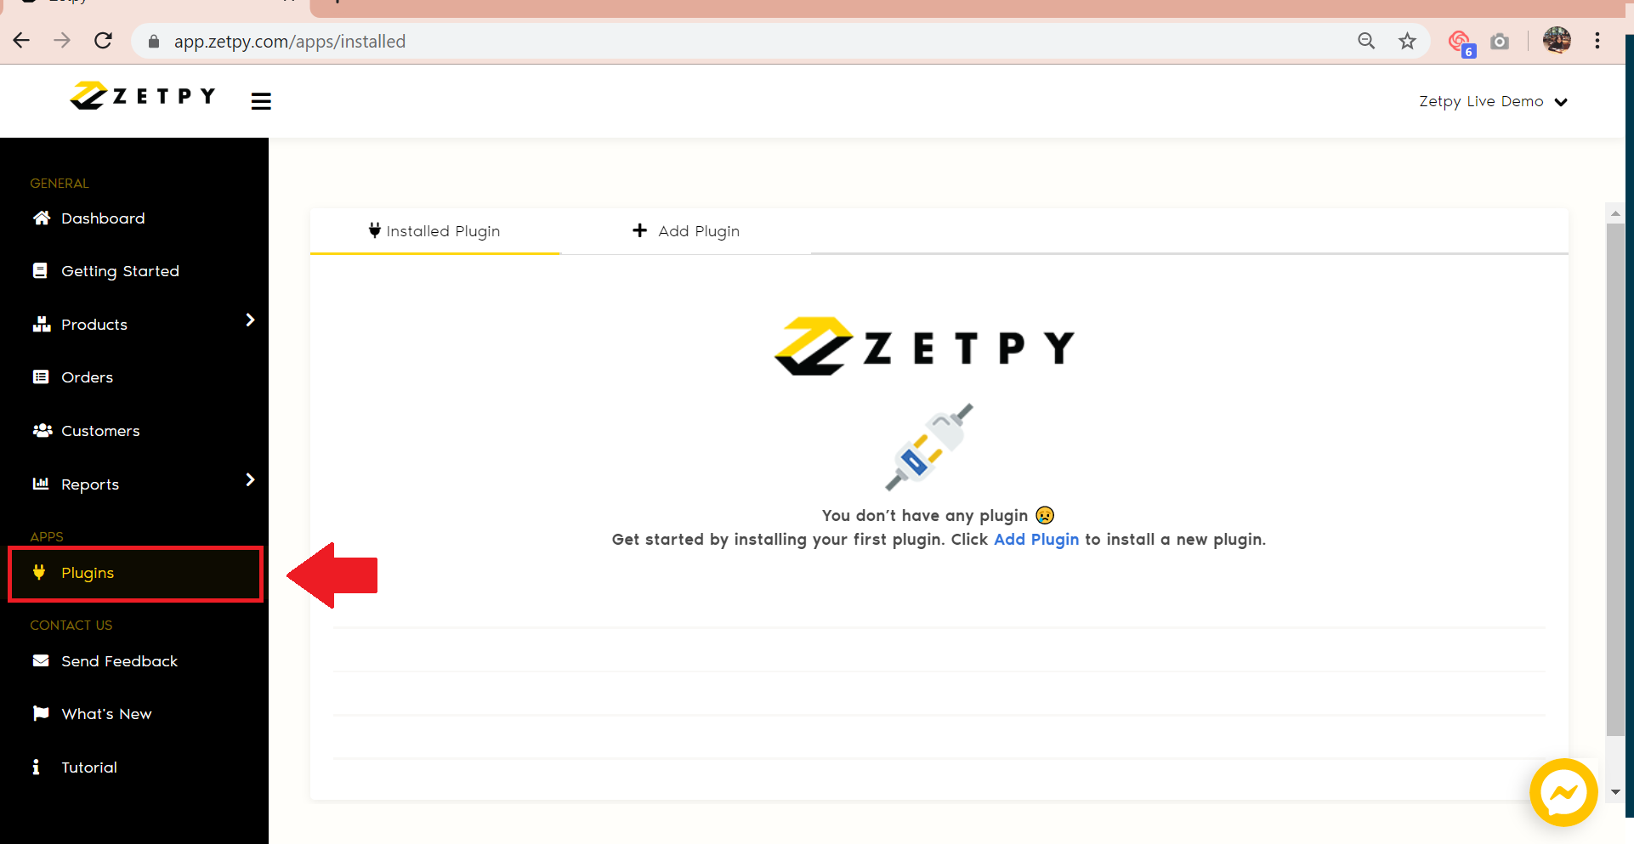Reload the page with the refresh icon
The width and height of the screenshot is (1634, 844).
click(x=103, y=41)
